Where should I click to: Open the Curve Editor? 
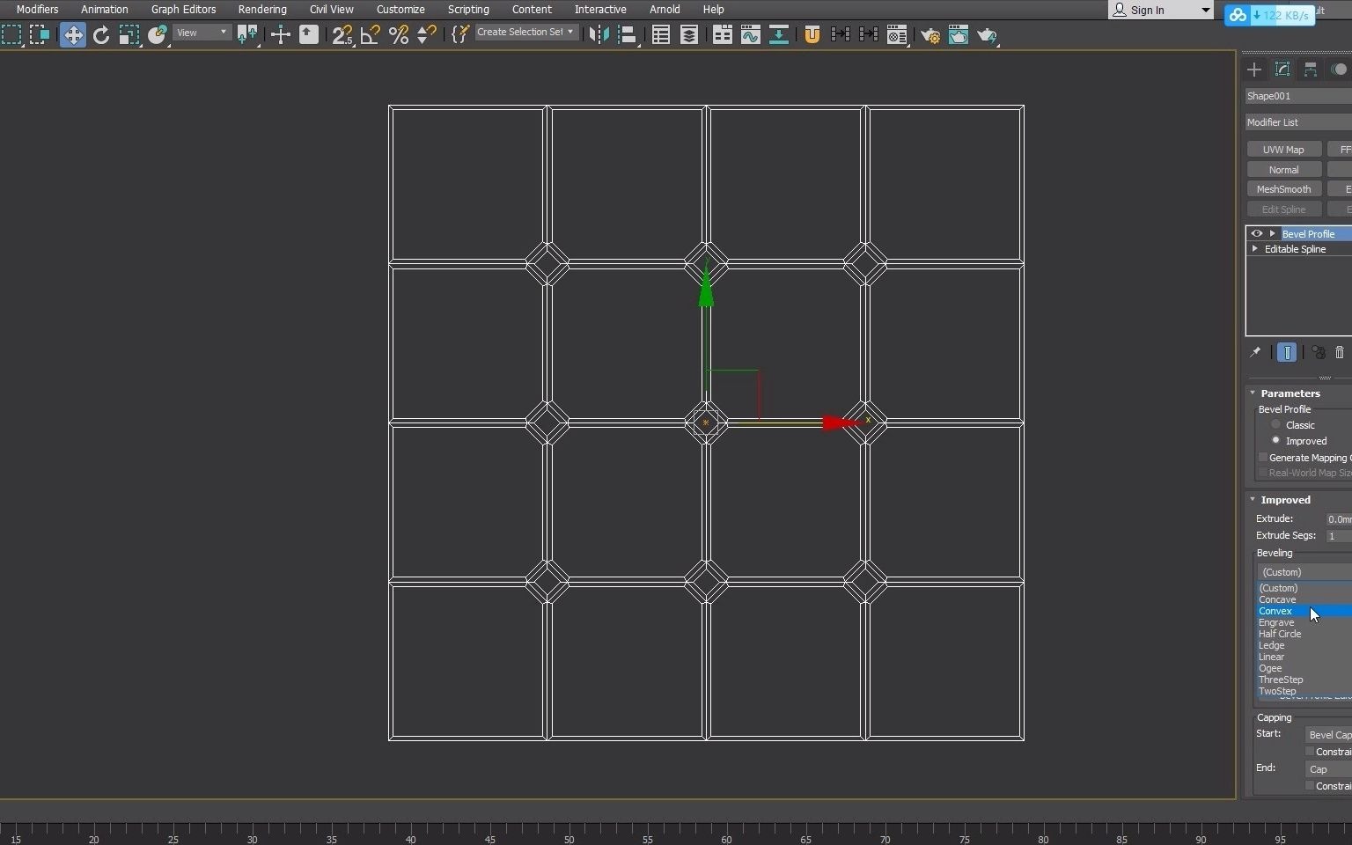(x=749, y=35)
